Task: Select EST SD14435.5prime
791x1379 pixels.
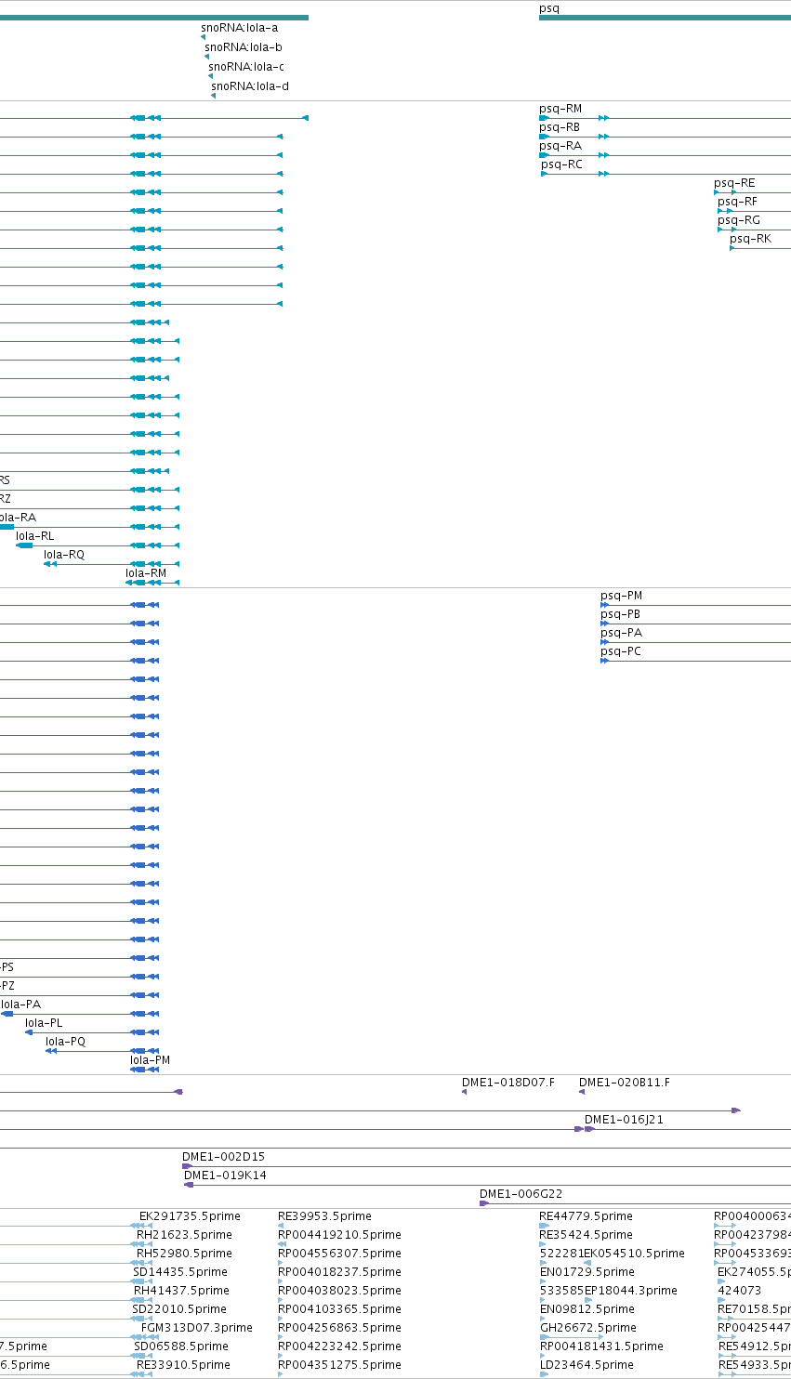Action: (x=180, y=1272)
